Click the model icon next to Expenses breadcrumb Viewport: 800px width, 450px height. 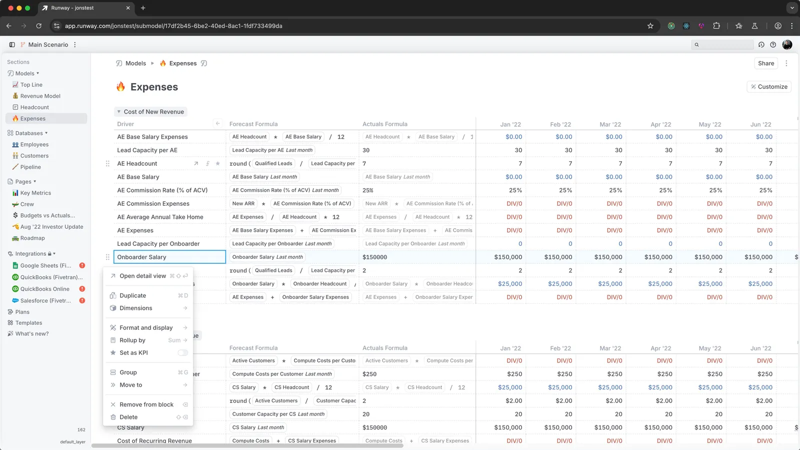tap(204, 64)
